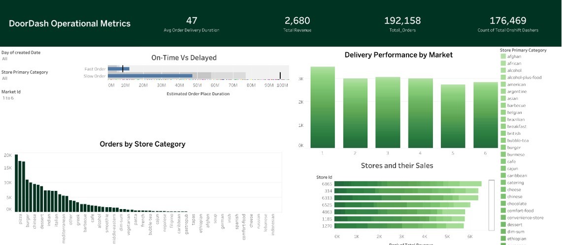Select the Market 2 bar in Delivery Performance

click(x=355, y=113)
